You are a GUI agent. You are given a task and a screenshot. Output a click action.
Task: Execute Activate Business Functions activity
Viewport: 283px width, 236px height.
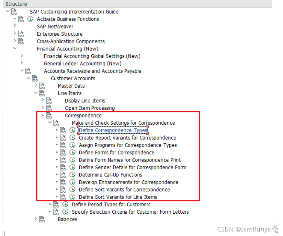click(x=30, y=19)
